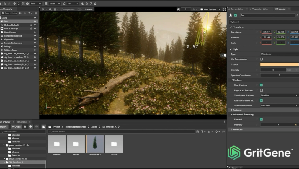Select the Scale tool in toolbar
This screenshot has width=299, height=169.
(x=23, y=4)
